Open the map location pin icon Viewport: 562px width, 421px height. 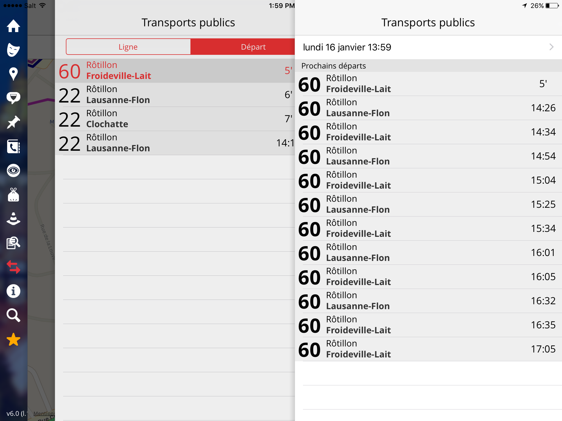[13, 74]
